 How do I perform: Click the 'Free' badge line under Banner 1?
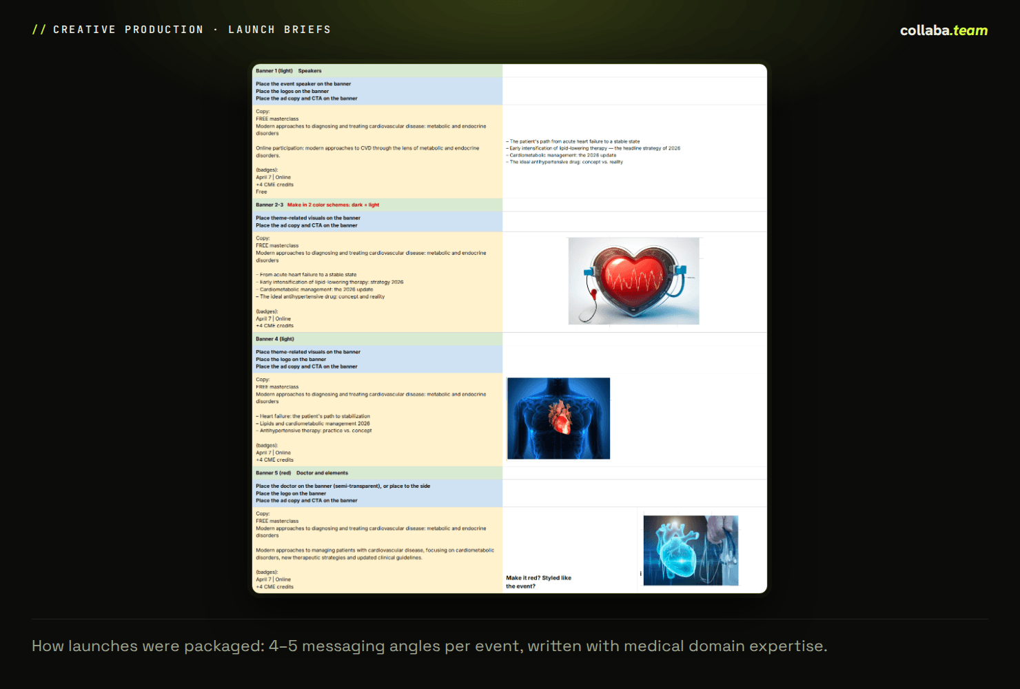tap(261, 192)
